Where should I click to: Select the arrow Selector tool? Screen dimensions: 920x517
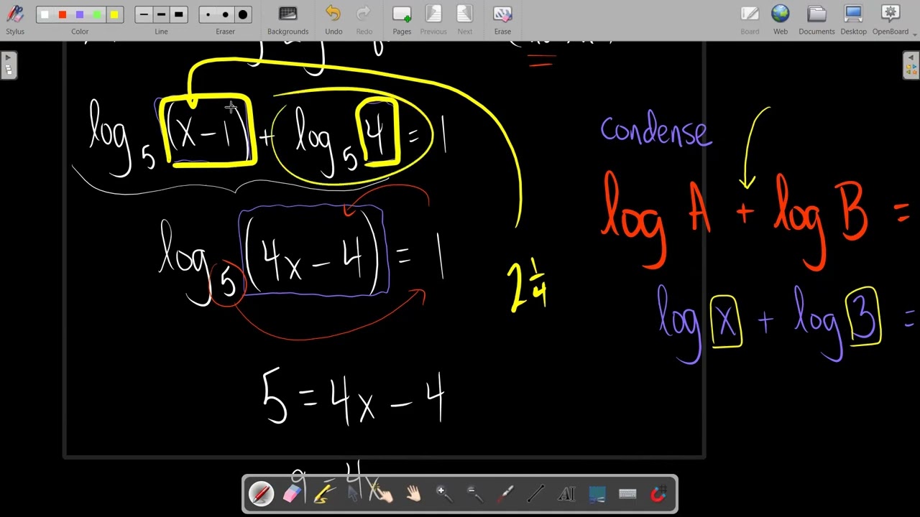point(353,494)
